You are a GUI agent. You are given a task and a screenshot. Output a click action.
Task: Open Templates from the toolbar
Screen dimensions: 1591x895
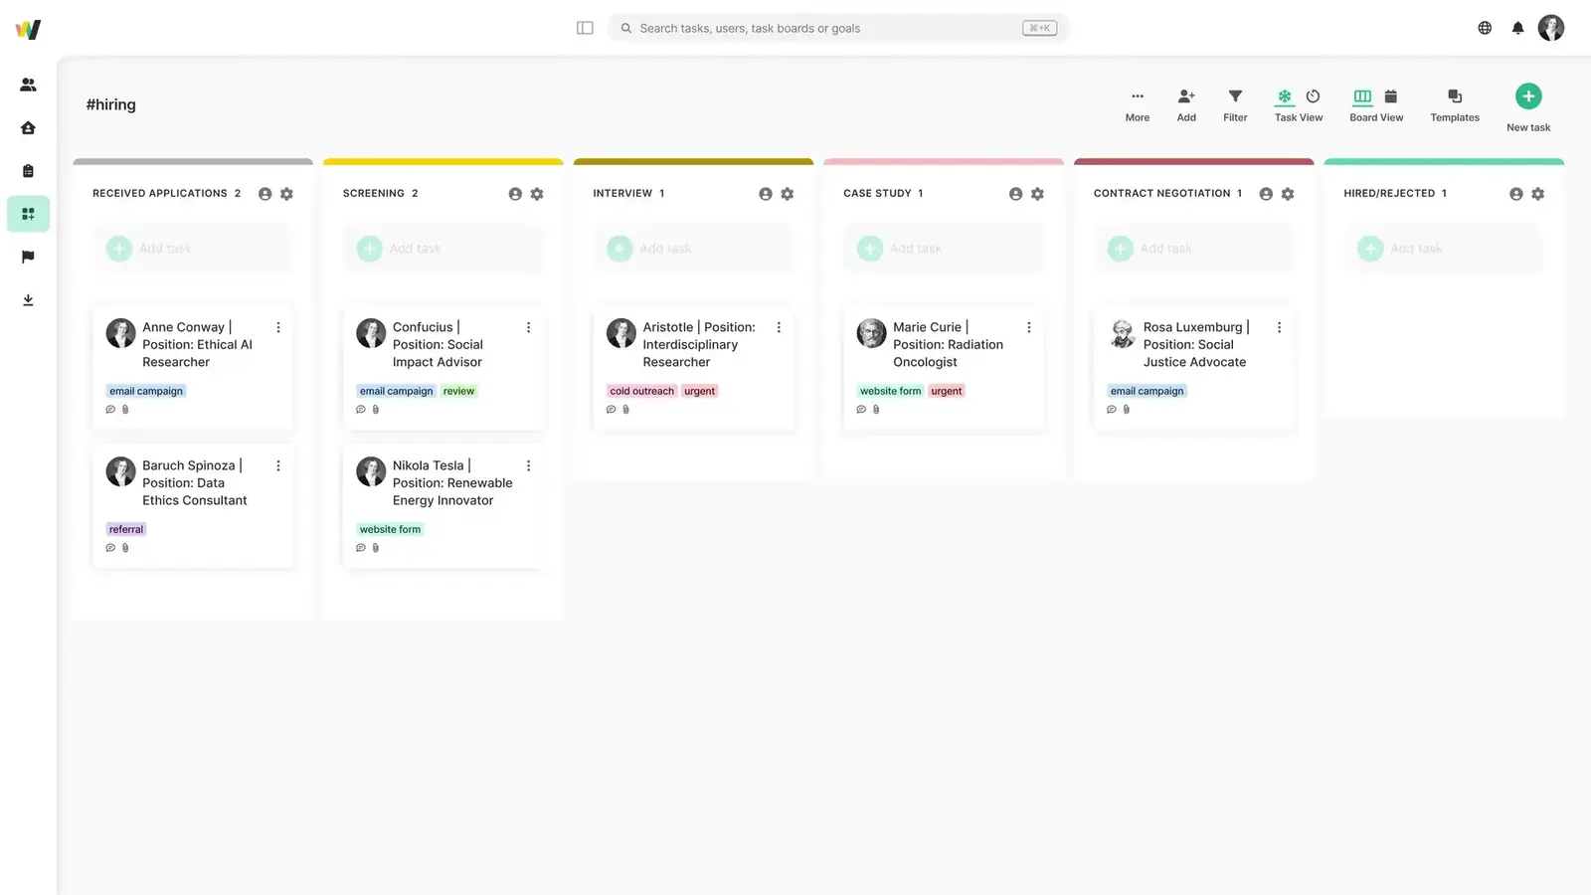[1454, 104]
